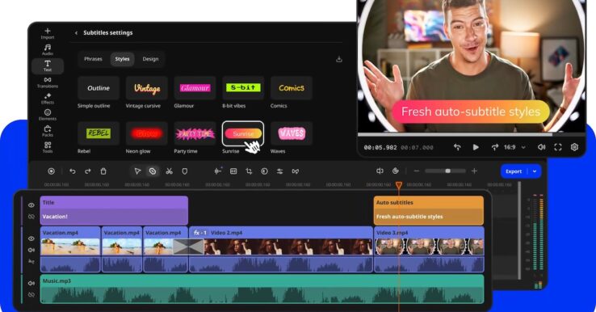Select the Video 2.mp4 clip
The height and width of the screenshot is (312, 596).
[x=281, y=249]
